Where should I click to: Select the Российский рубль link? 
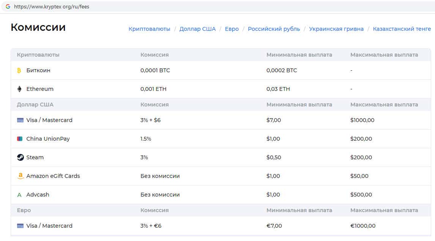click(274, 29)
